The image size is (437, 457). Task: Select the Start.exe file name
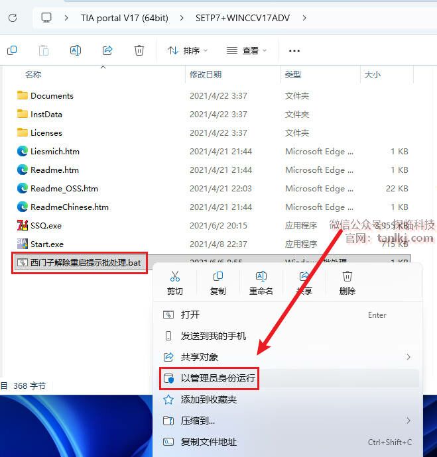(x=47, y=244)
